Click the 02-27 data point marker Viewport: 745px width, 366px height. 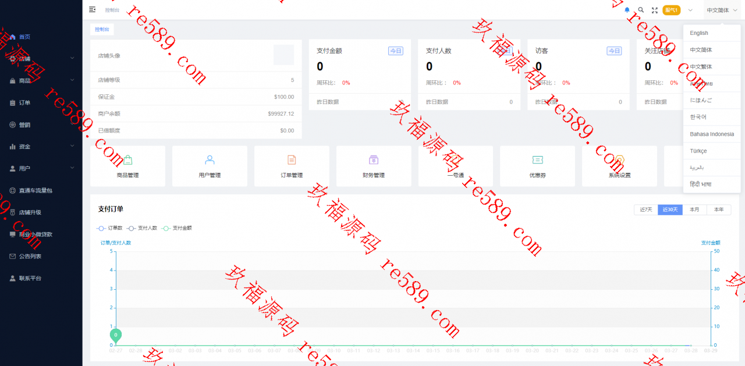pos(116,335)
